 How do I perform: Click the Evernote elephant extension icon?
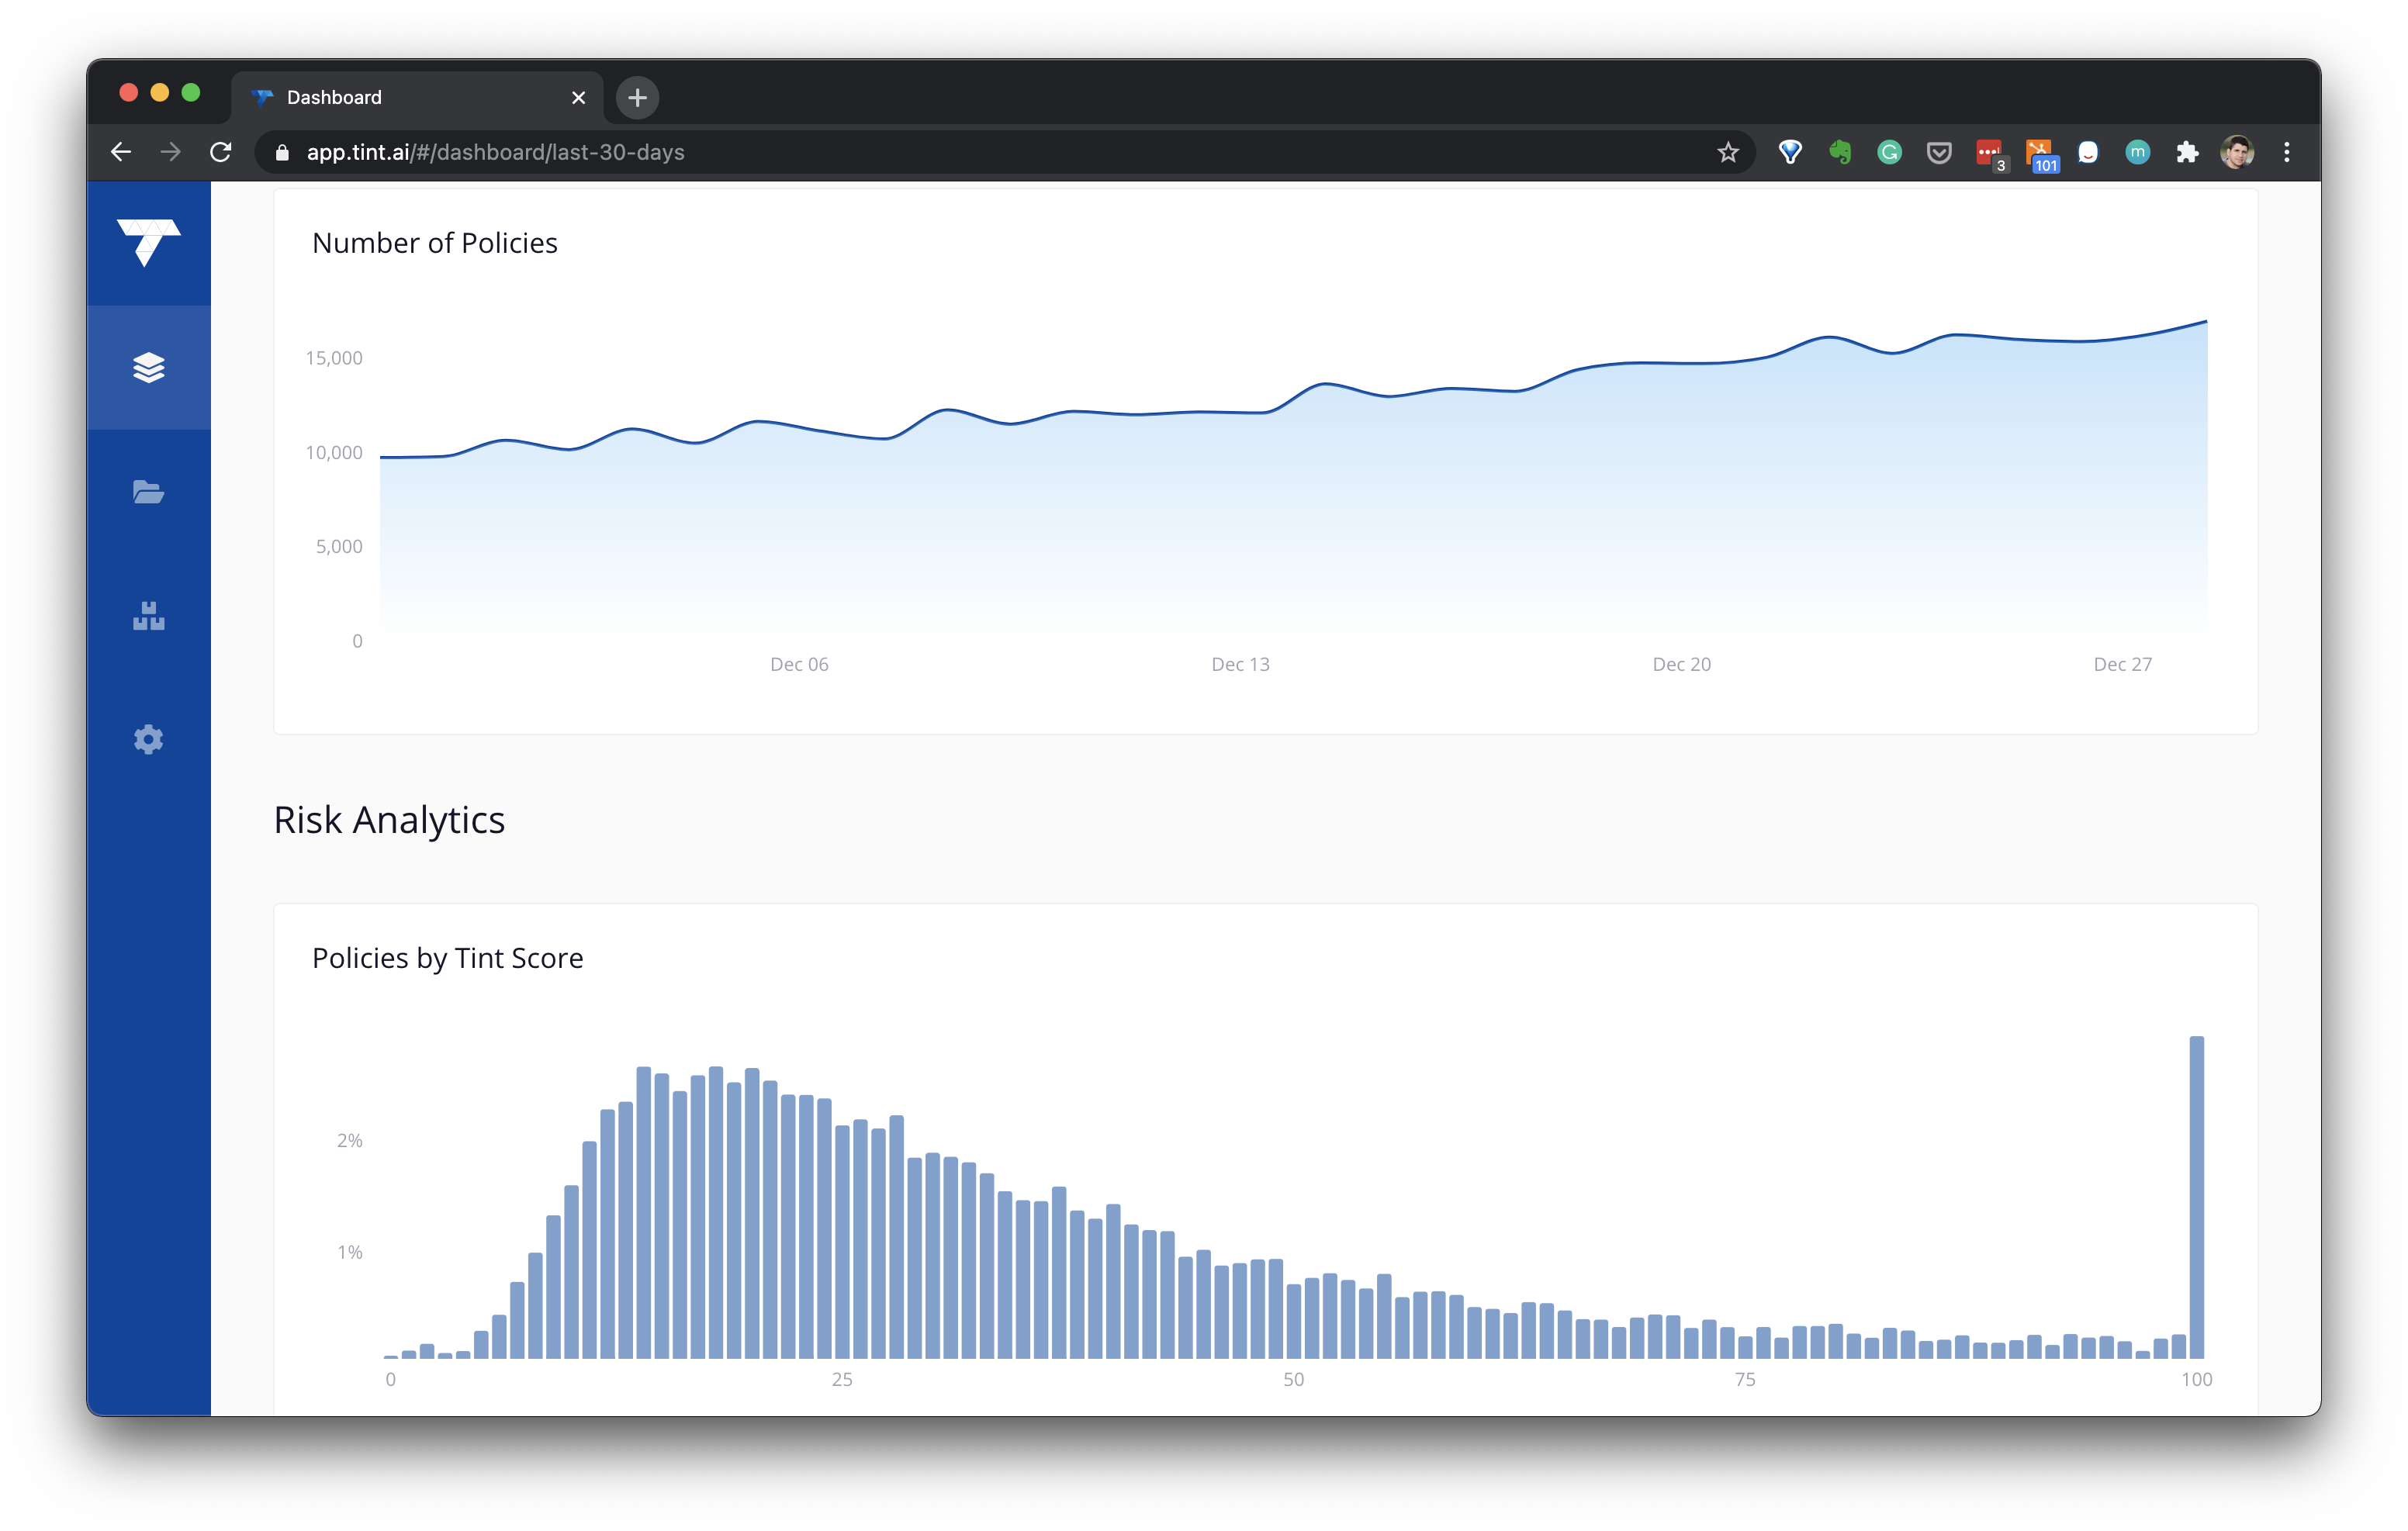pos(1839,152)
